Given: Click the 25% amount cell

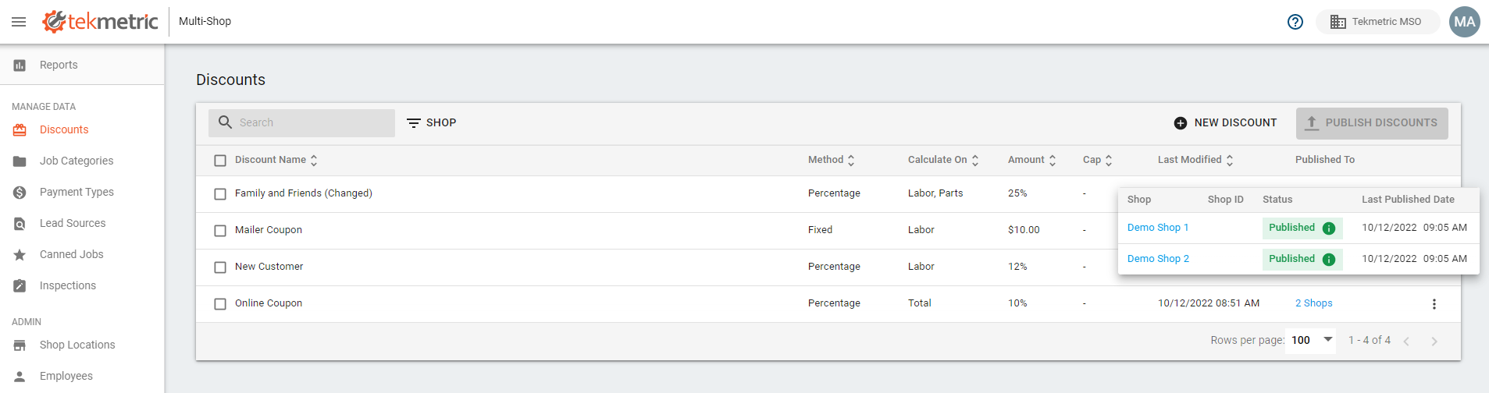Looking at the screenshot, I should click(1017, 193).
